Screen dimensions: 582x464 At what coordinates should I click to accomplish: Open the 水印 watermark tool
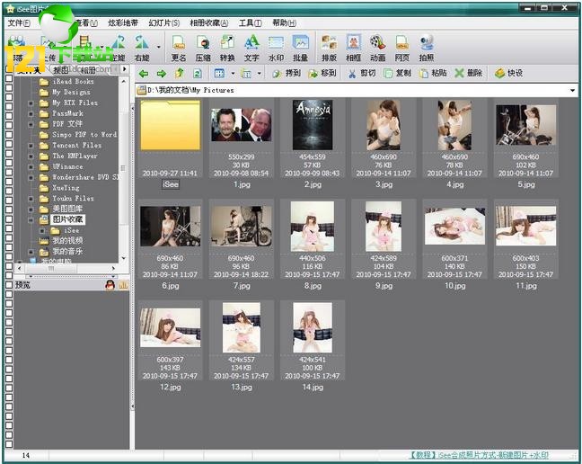pos(276,46)
